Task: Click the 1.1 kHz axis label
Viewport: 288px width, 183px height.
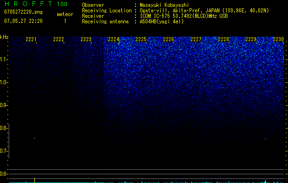Action: (x=4, y=59)
